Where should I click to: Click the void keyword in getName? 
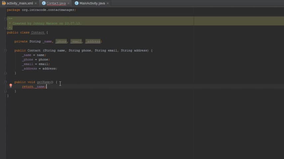pyautogui.click(x=31, y=82)
